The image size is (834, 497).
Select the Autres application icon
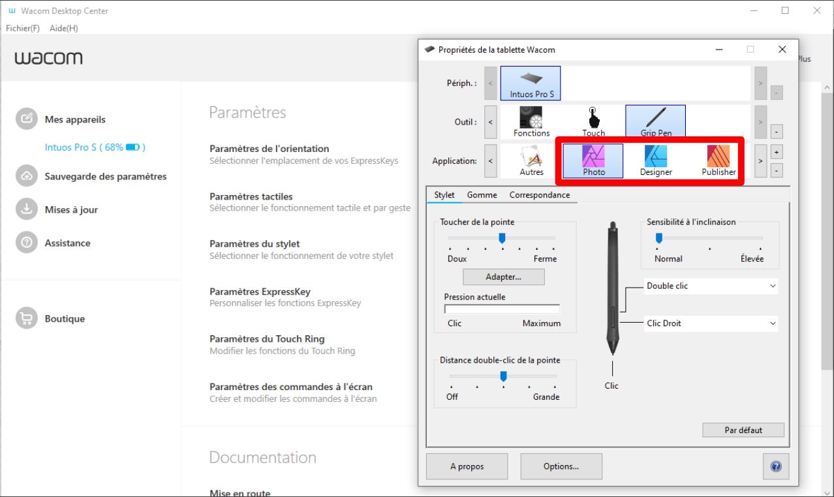(x=531, y=161)
